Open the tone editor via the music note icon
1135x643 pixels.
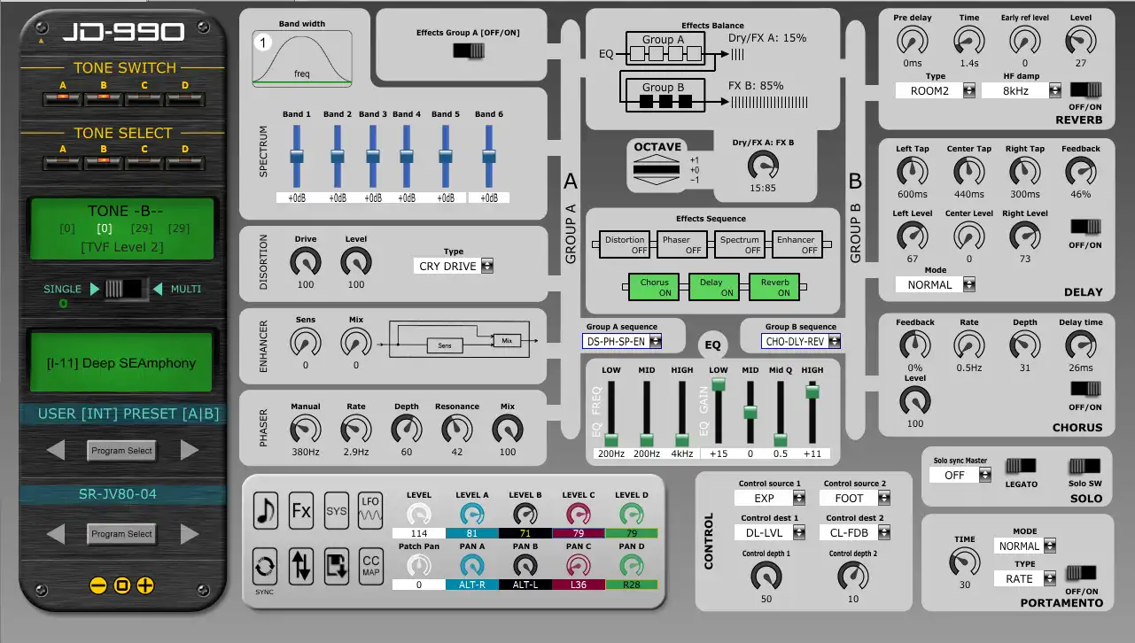(x=265, y=509)
